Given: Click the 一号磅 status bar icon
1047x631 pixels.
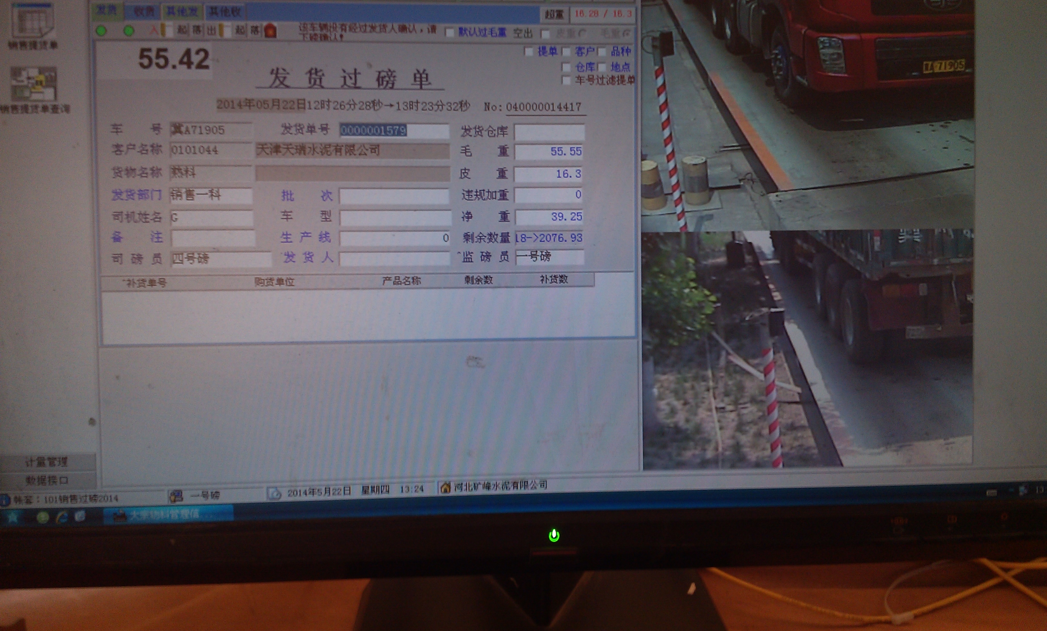Looking at the screenshot, I should pos(176,495).
